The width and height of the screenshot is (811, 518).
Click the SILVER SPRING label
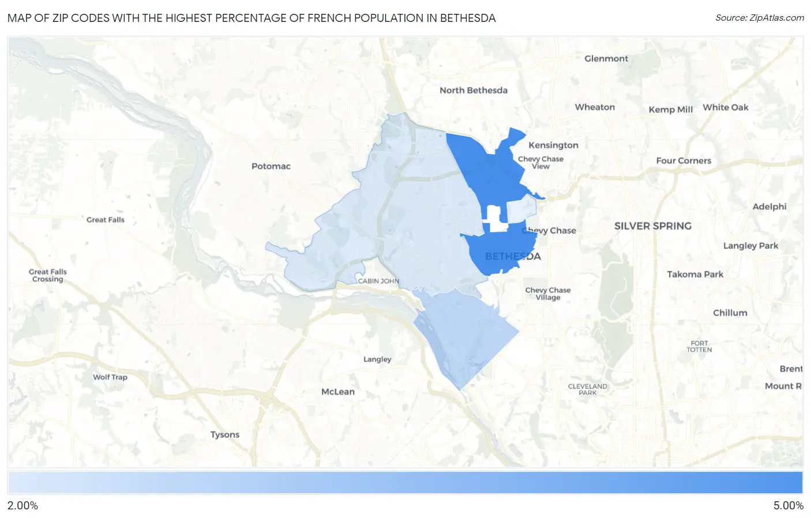click(653, 226)
